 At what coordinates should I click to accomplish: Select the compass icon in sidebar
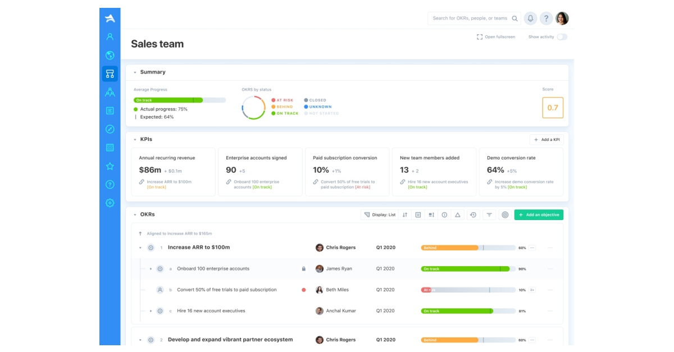[110, 129]
